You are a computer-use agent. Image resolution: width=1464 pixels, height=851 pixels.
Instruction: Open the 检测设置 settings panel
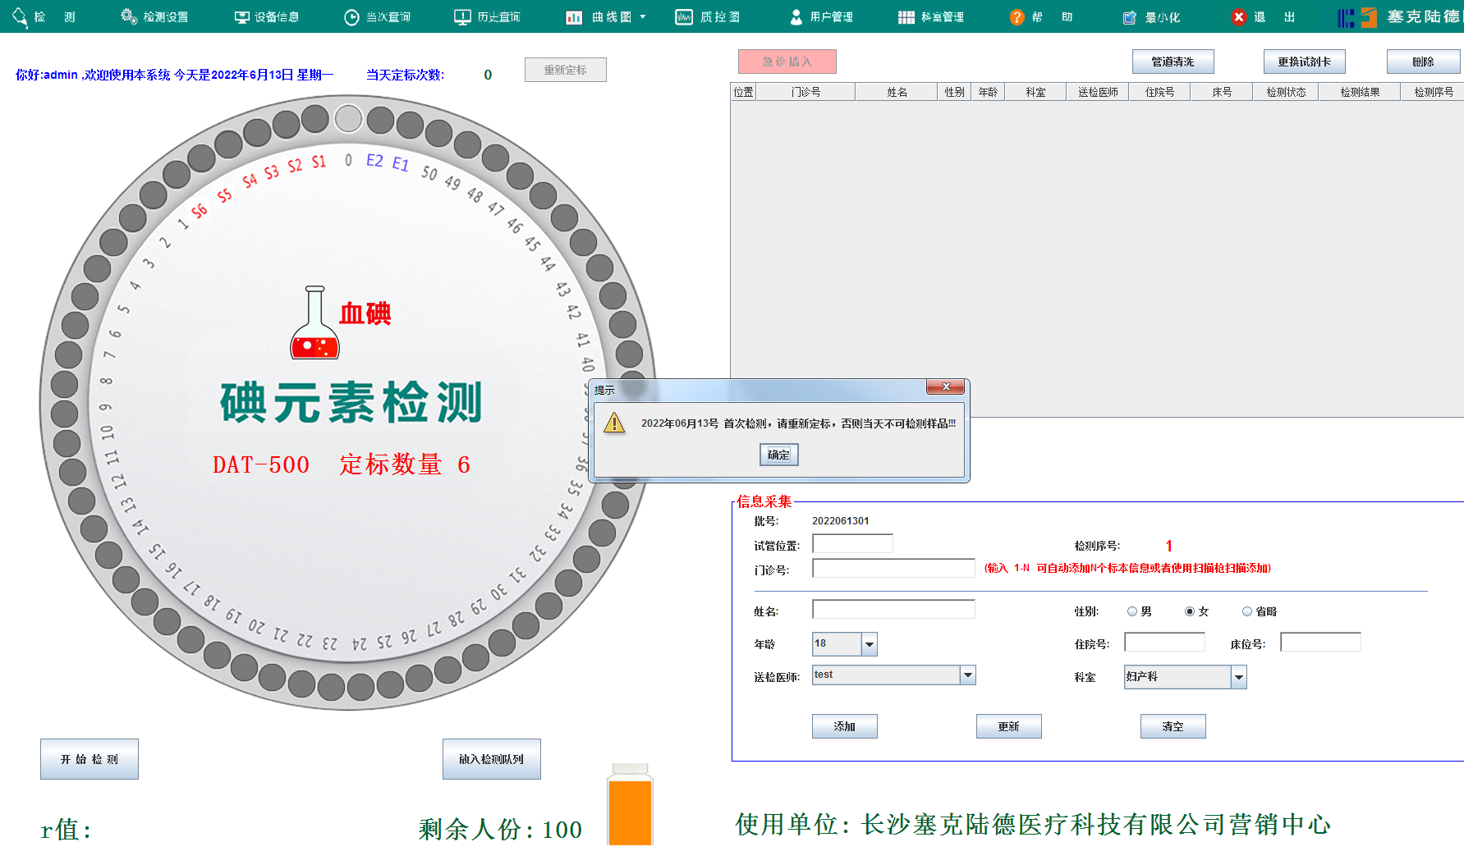click(x=154, y=16)
